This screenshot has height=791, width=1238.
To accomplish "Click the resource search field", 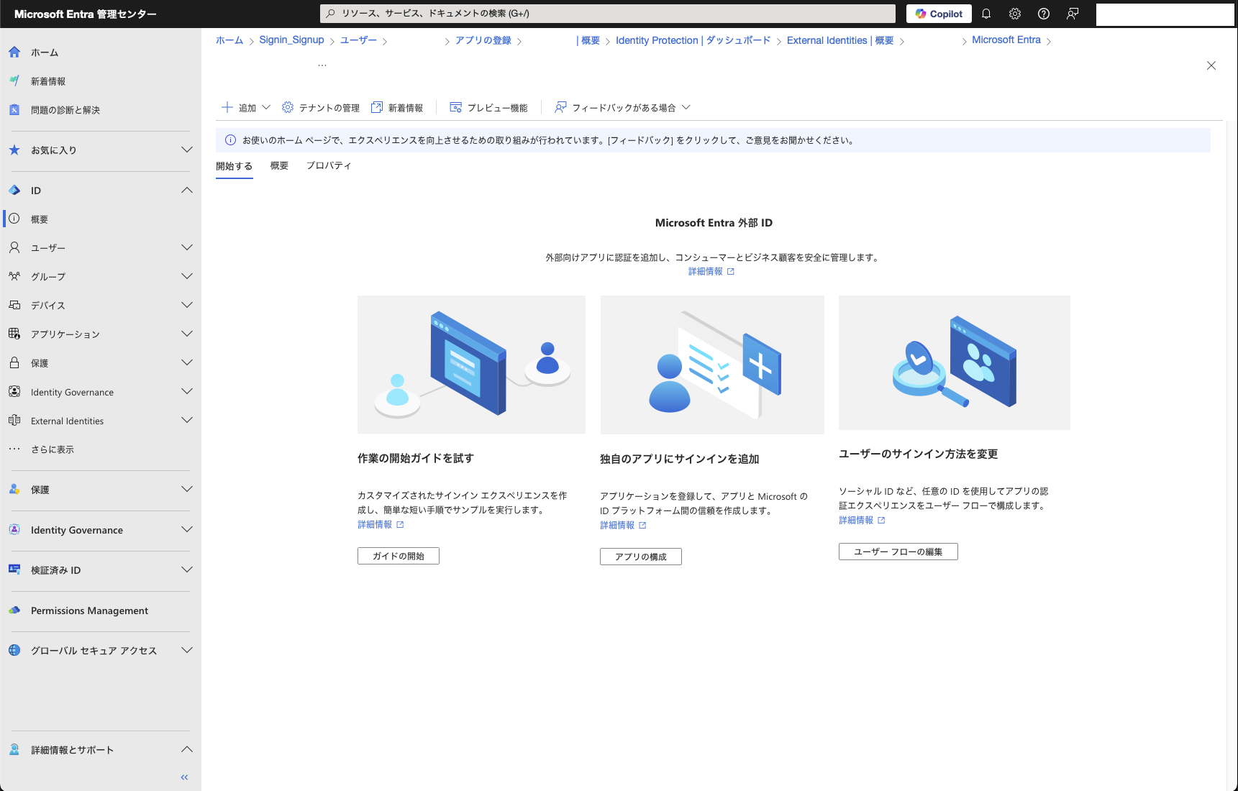I will pos(608,13).
